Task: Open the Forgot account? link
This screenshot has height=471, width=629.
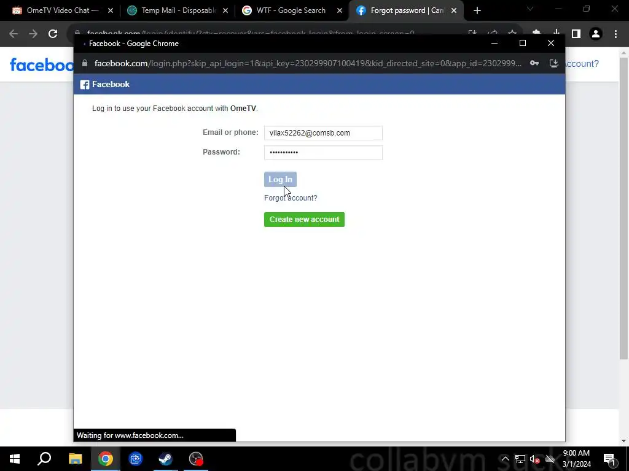Action: pyautogui.click(x=291, y=198)
